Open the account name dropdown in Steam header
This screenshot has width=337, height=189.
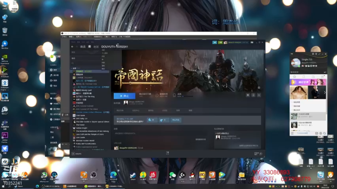click(238, 42)
